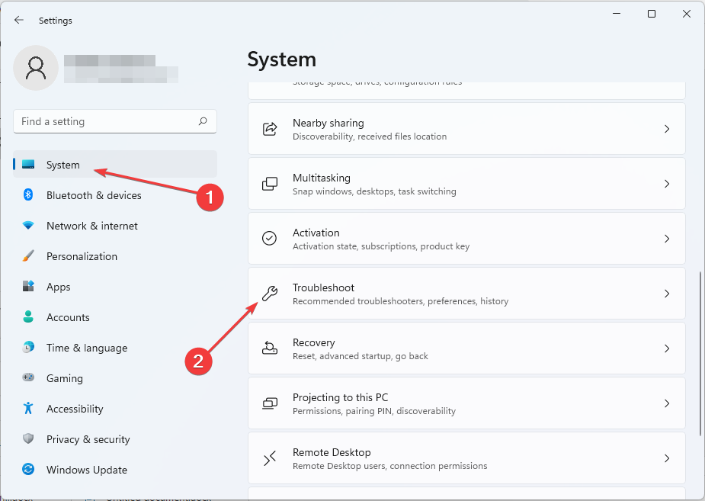Click the Network & internet wifi icon
This screenshot has width=705, height=501.
pos(28,226)
